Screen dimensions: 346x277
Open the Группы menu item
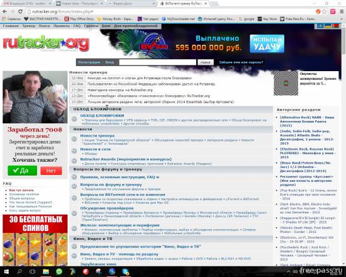pyautogui.click(x=91, y=26)
